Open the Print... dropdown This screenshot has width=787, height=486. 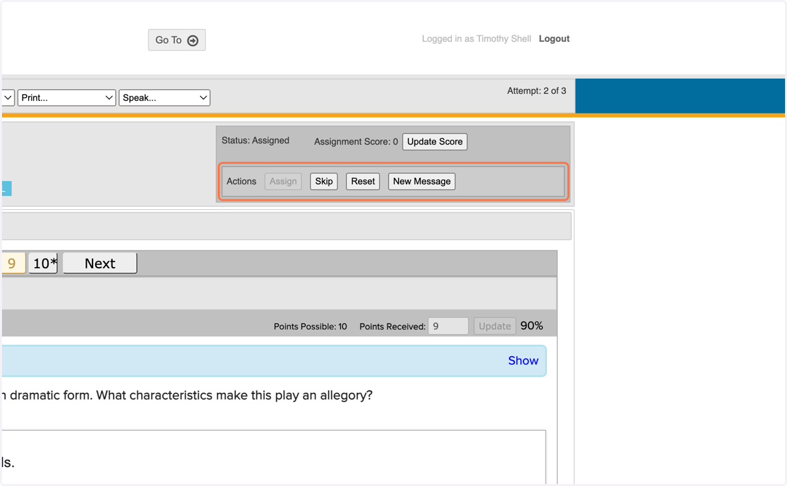click(67, 98)
